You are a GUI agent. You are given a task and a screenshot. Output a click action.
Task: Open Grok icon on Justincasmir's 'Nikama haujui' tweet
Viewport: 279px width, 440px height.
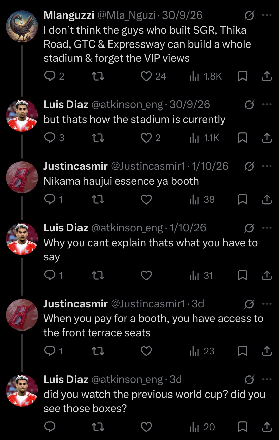pos(249,166)
